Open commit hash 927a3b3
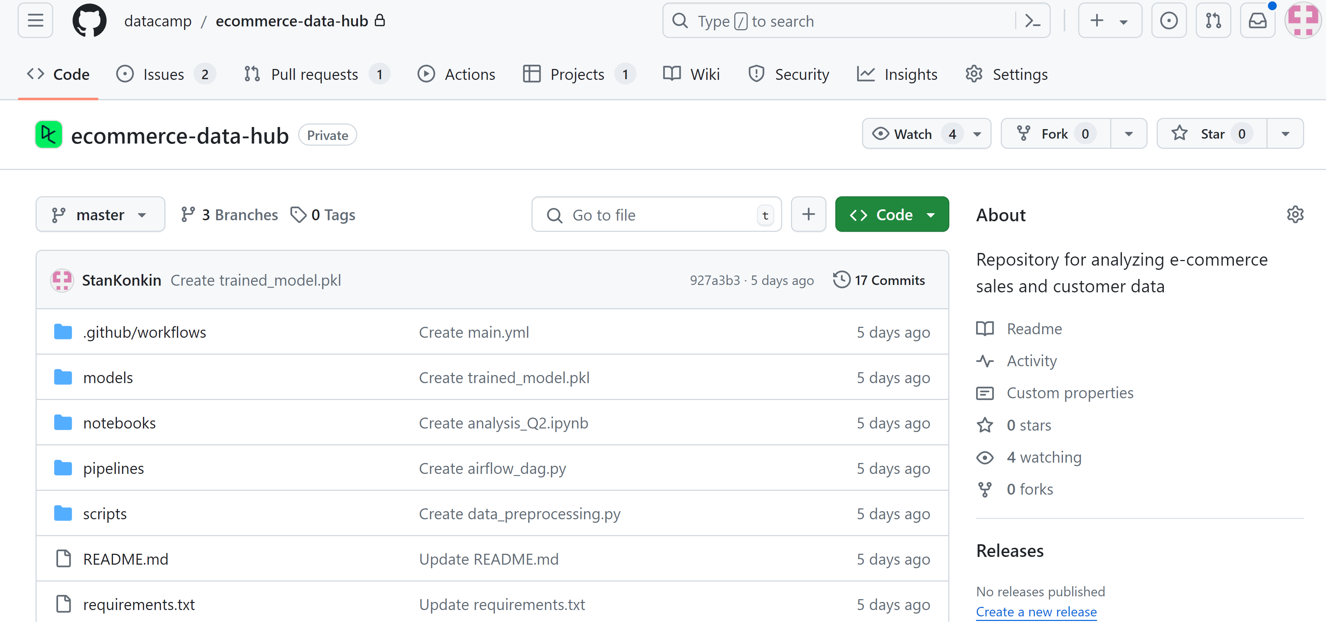This screenshot has width=1326, height=622. (715, 280)
